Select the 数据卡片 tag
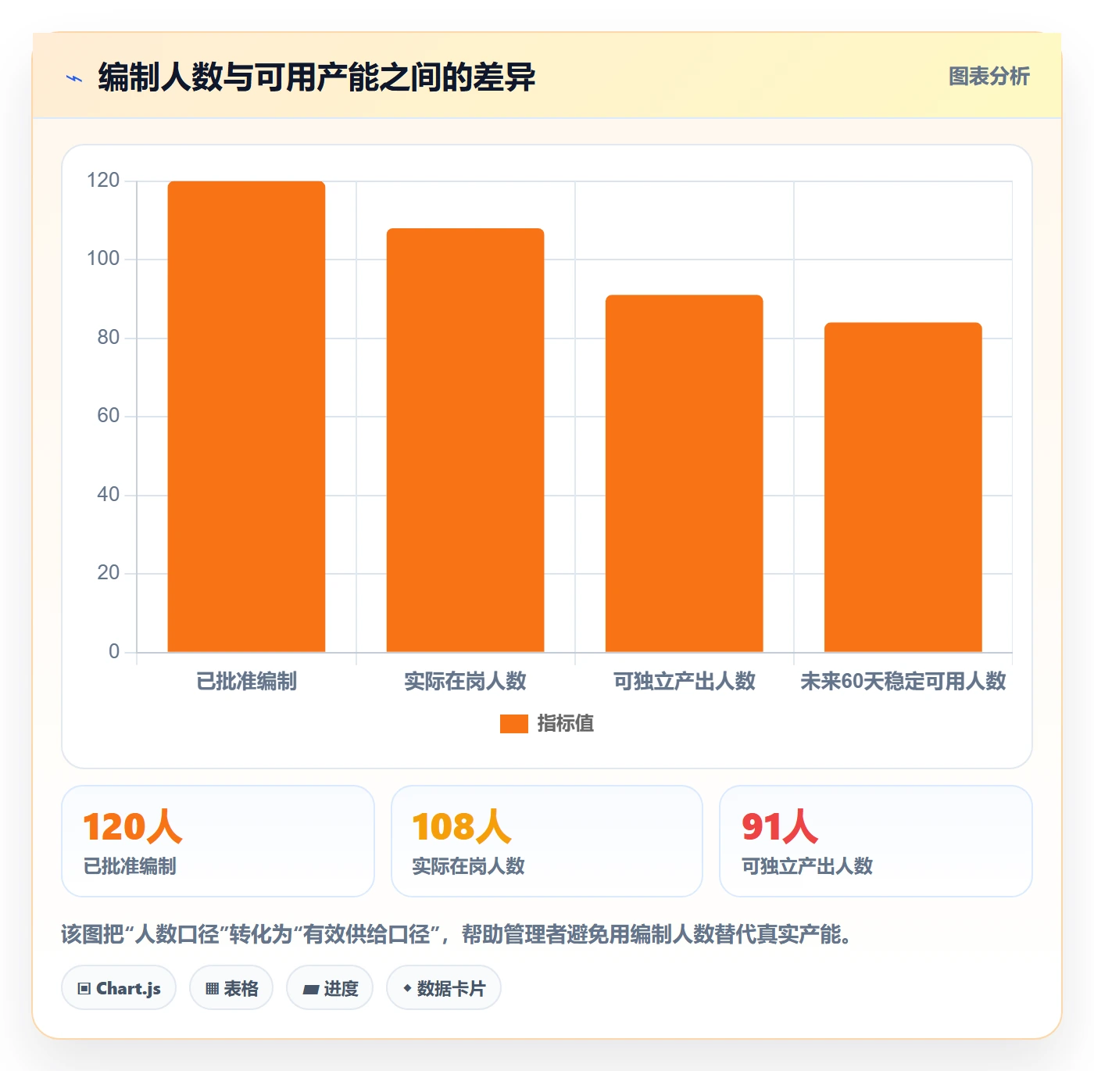 pos(444,988)
